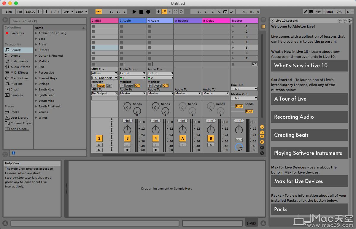Toggle the Sends section show button
The width and height of the screenshot is (356, 229).
pos(262,132)
